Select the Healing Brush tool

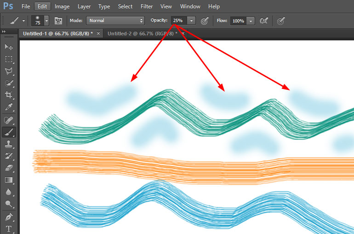click(x=9, y=120)
